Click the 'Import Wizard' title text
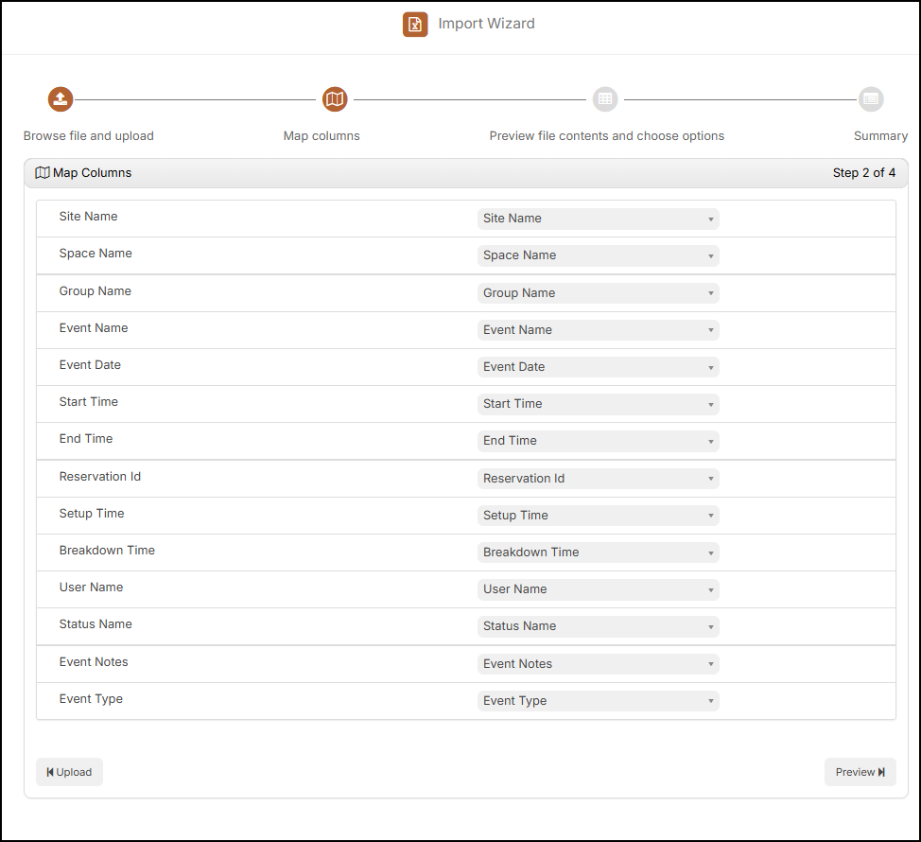The height and width of the screenshot is (842, 921). [x=486, y=24]
